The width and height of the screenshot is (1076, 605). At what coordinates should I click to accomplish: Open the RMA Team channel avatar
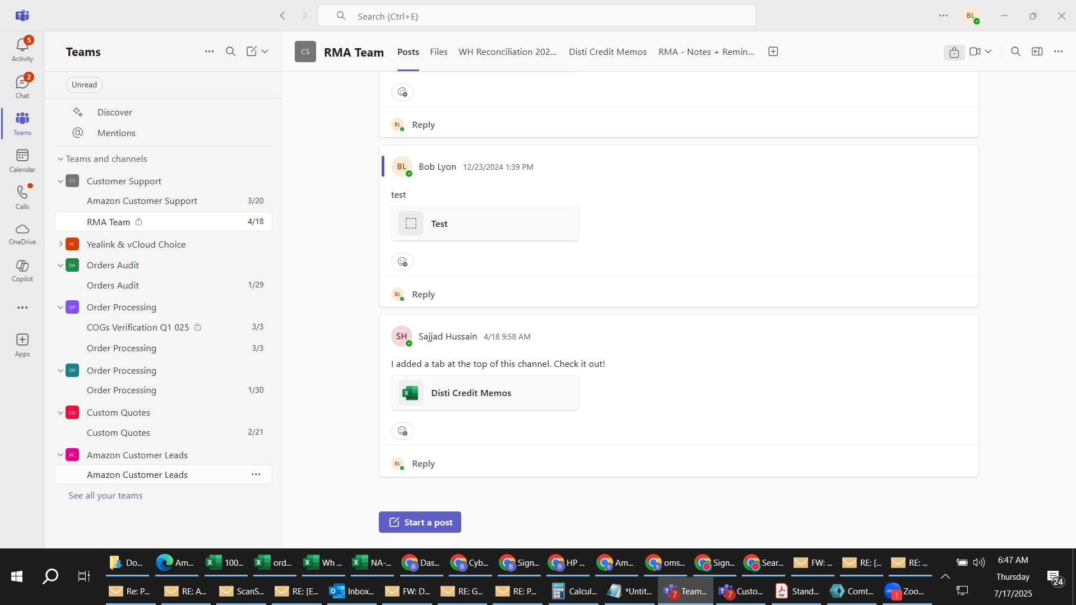point(305,52)
